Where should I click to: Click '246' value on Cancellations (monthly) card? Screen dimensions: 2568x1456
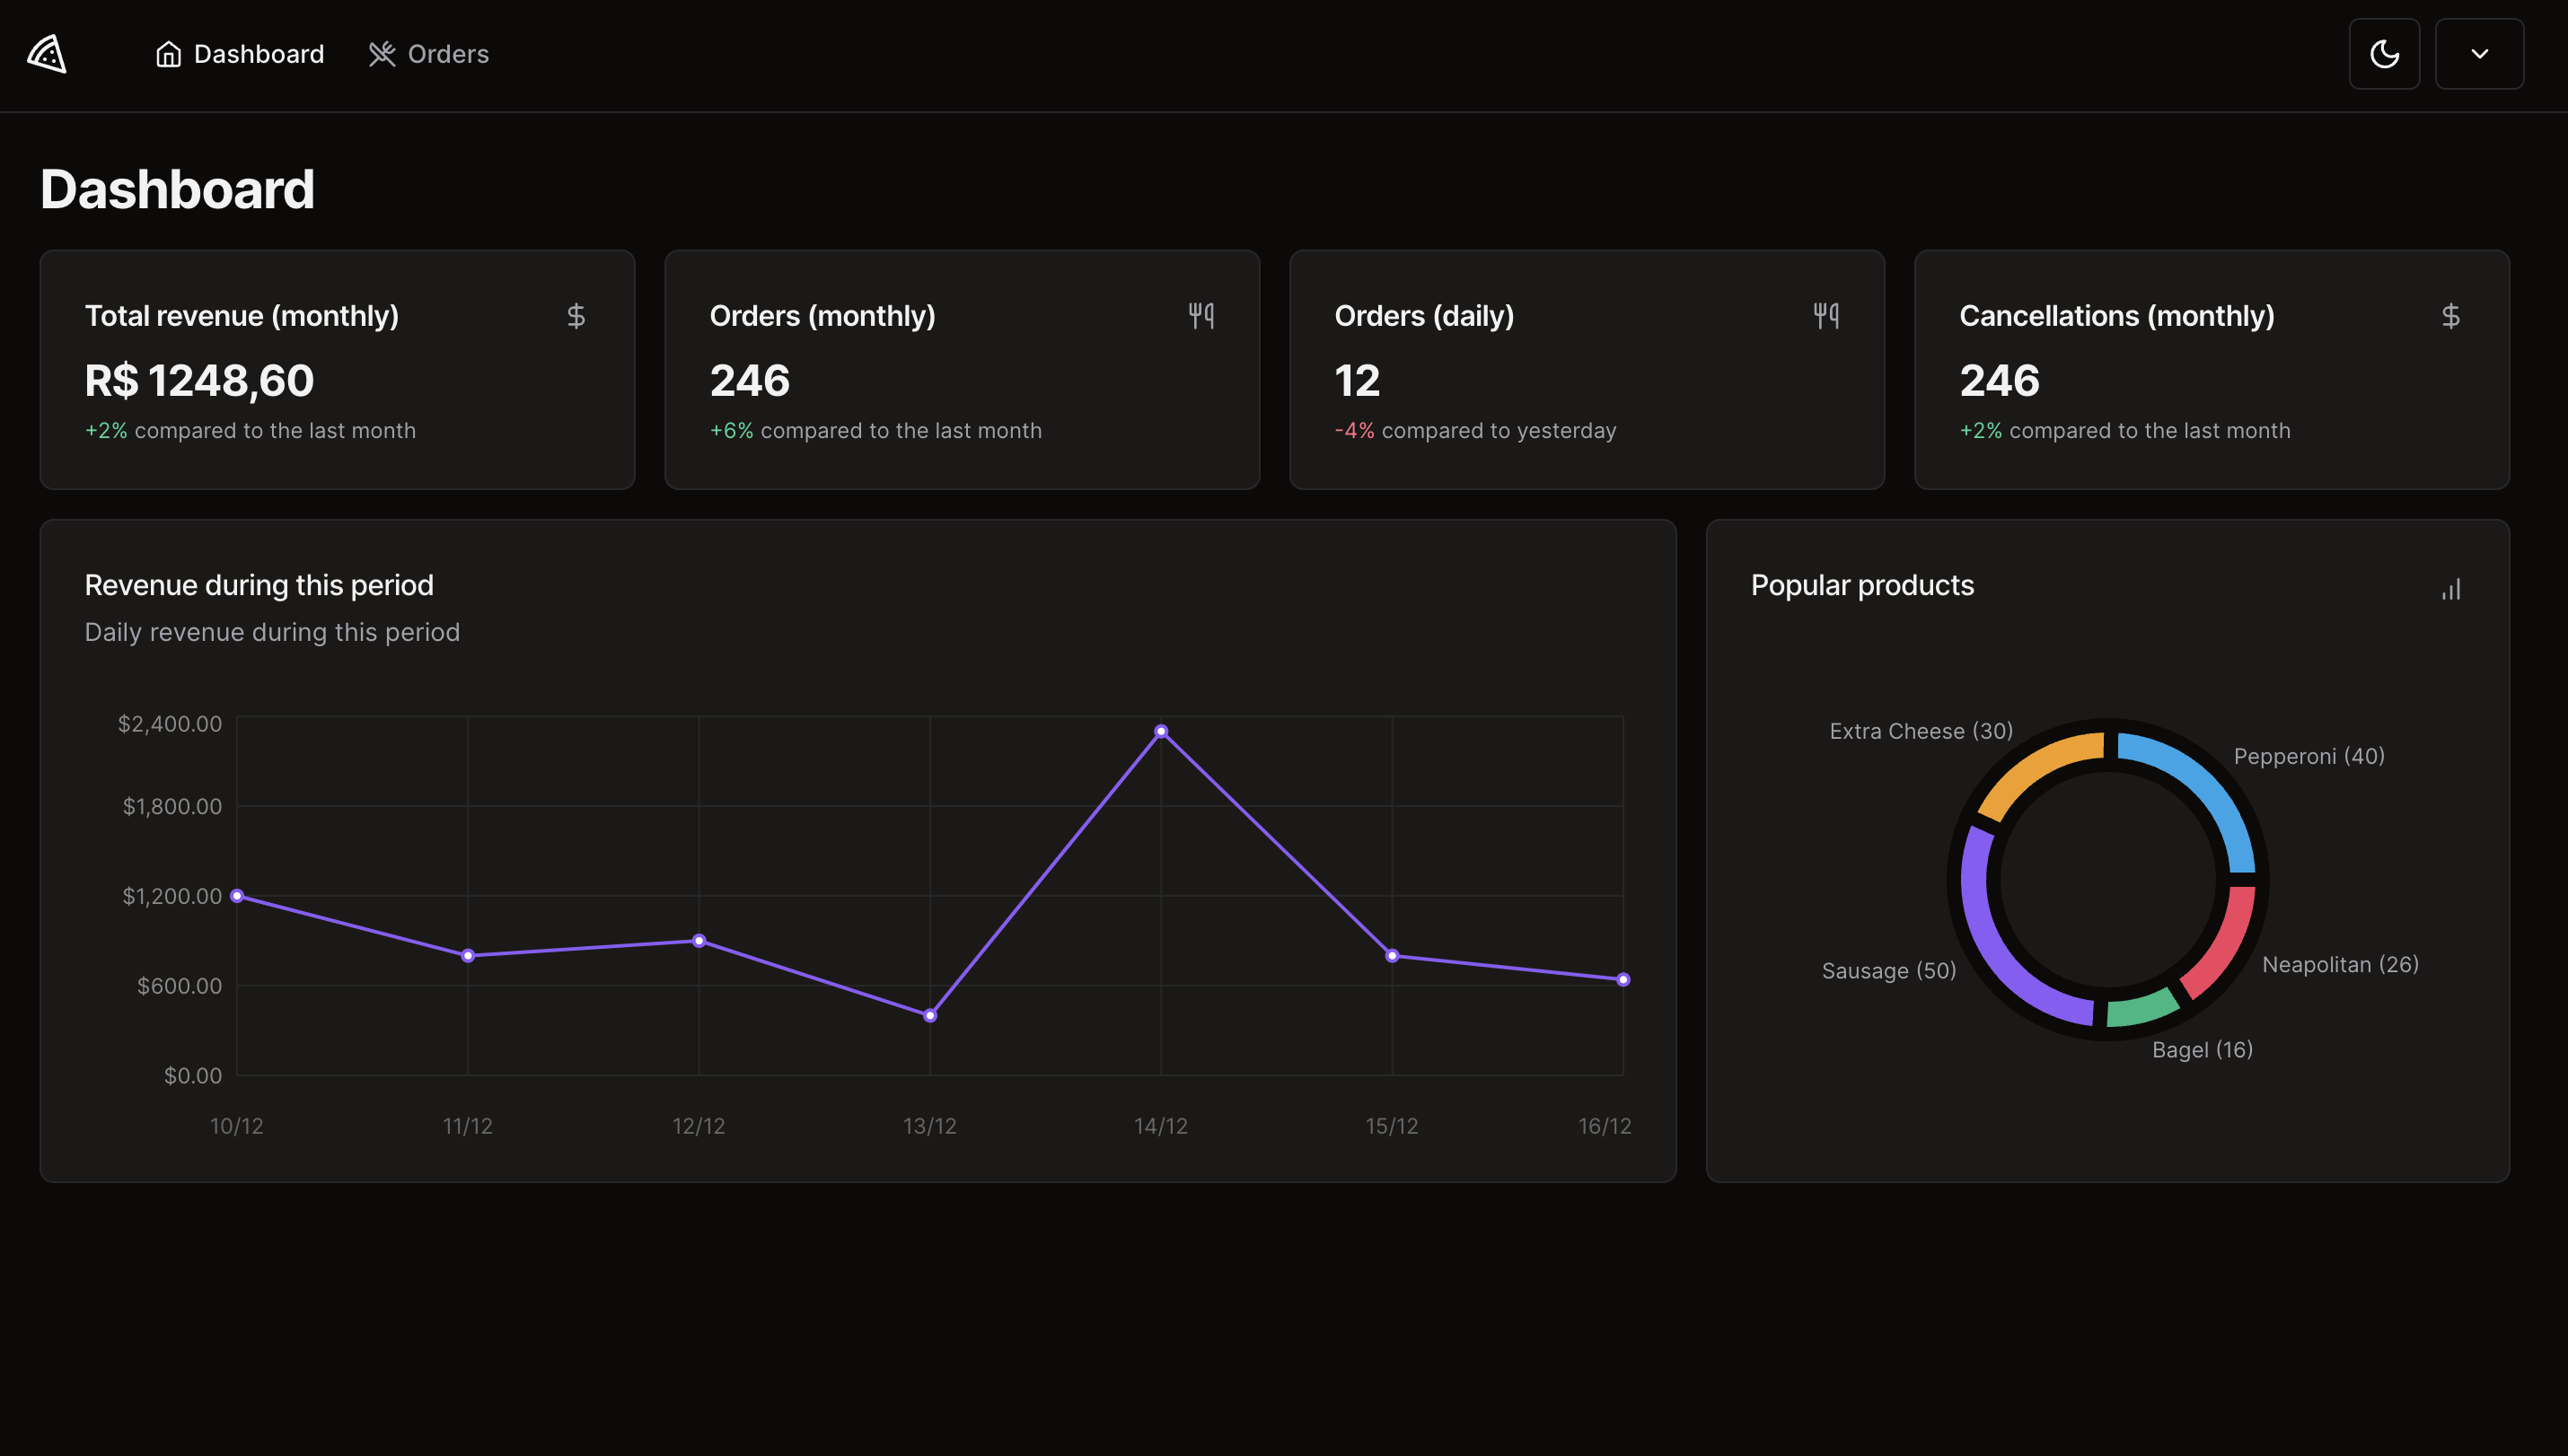click(2000, 380)
